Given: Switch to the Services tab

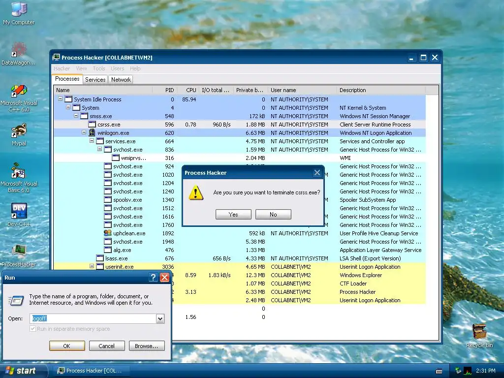Looking at the screenshot, I should click(x=95, y=80).
